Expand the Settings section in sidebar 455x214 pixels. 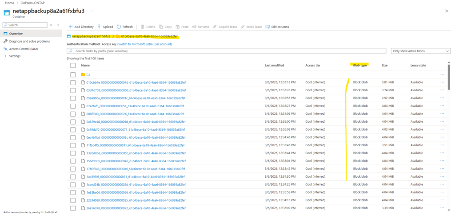point(5,56)
